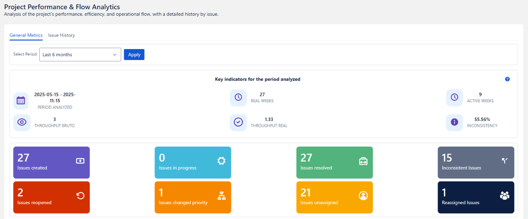Screen dimensions: 528x219
Task: Click the user icon on Issues unassigned
Action: [363, 196]
